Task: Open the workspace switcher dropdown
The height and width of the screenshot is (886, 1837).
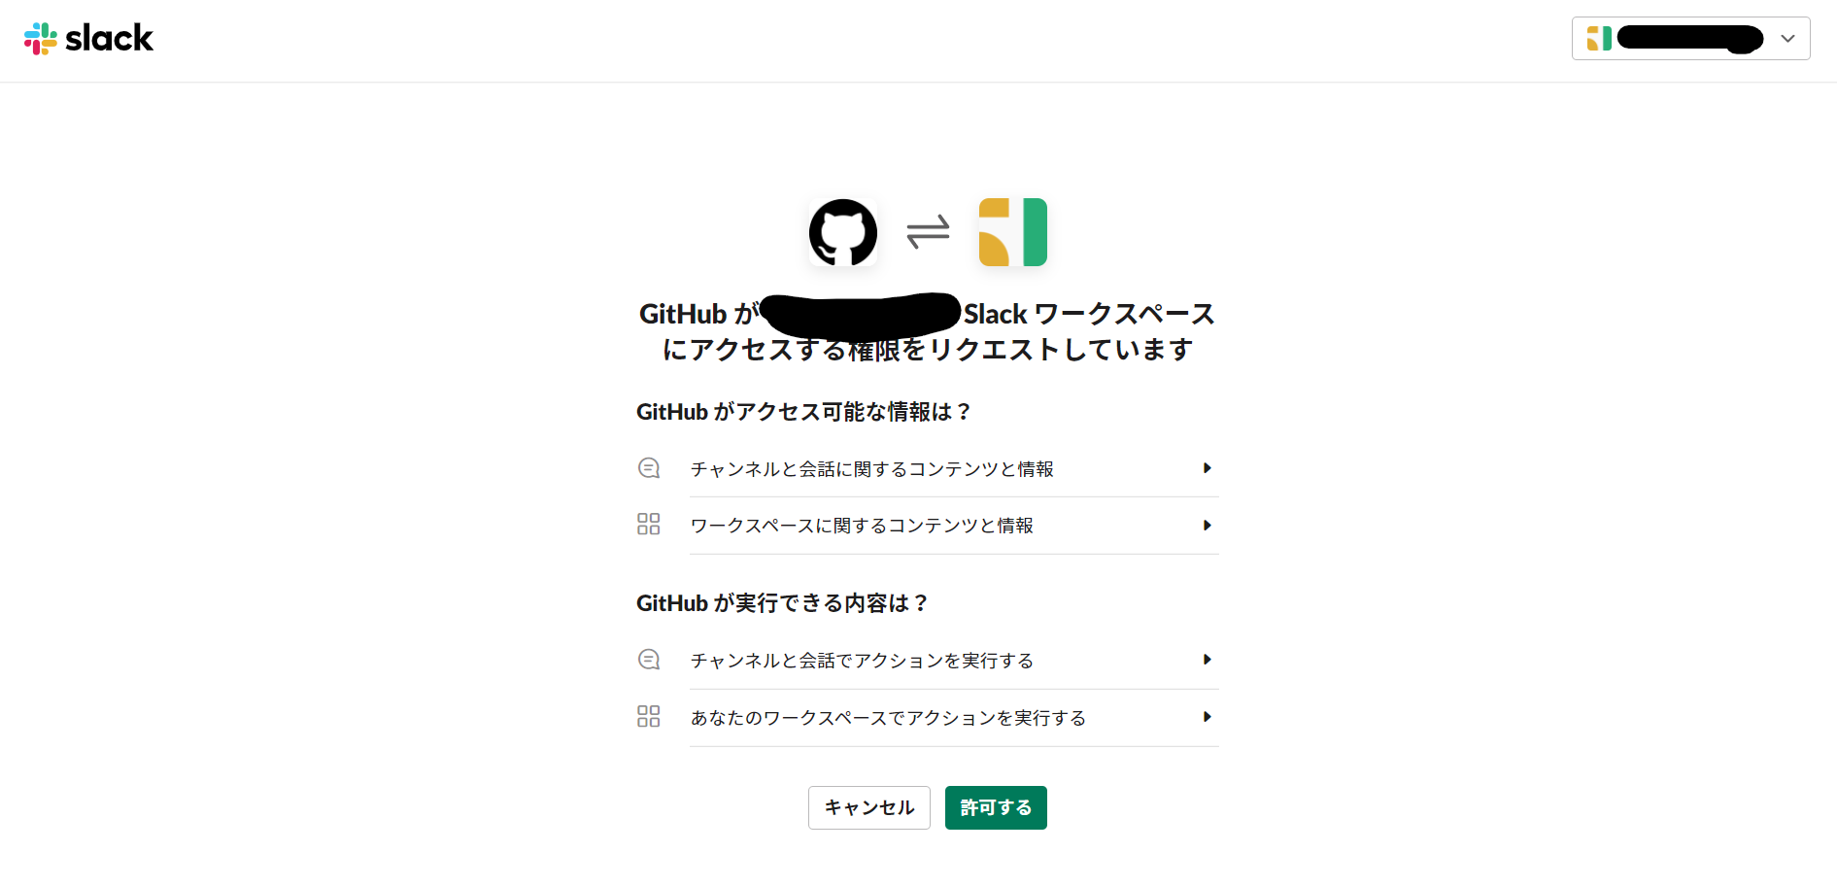Action: click(x=1787, y=39)
